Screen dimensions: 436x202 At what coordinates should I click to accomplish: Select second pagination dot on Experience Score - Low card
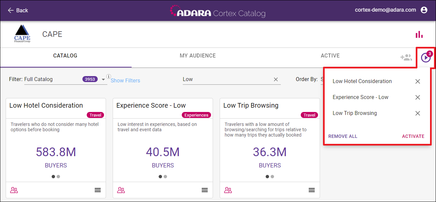point(165,177)
